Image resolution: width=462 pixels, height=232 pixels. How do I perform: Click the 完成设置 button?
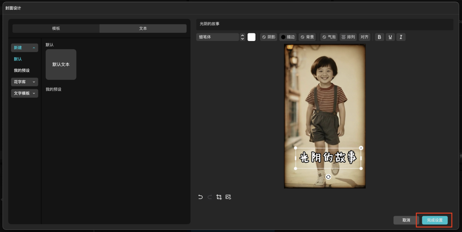click(435, 220)
